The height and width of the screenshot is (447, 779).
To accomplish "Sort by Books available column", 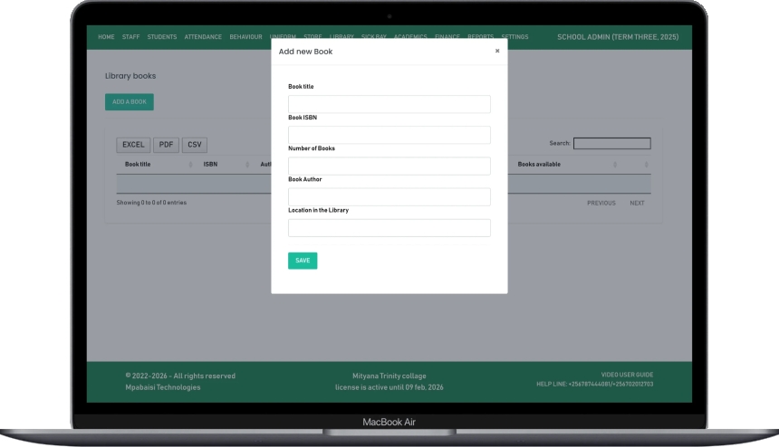I will pos(540,165).
